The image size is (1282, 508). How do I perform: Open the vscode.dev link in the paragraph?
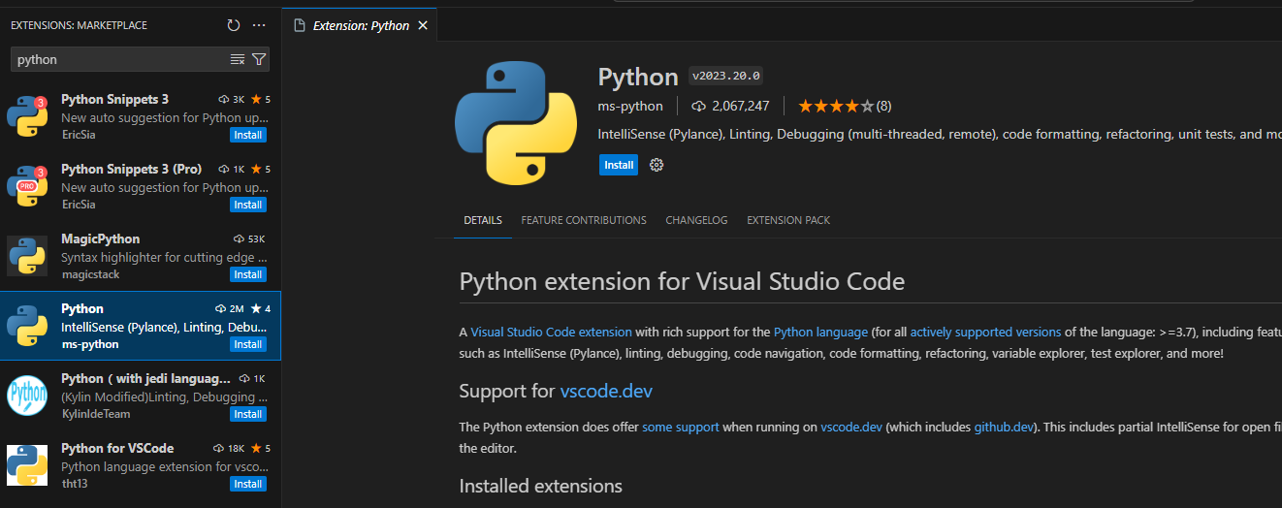click(x=851, y=427)
